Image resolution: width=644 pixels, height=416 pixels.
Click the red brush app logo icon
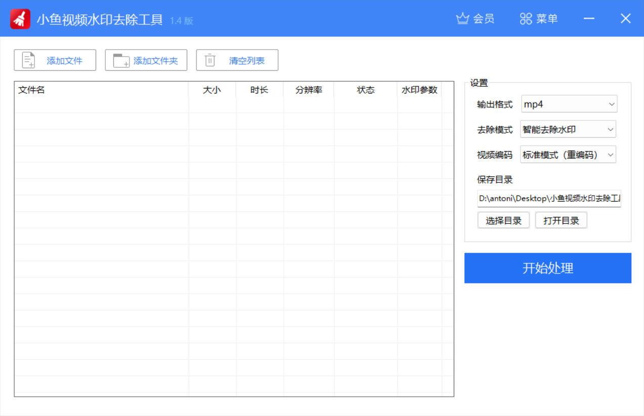click(x=20, y=18)
